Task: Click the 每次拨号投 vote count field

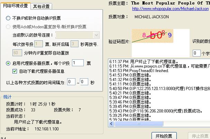Action: coord(38,44)
